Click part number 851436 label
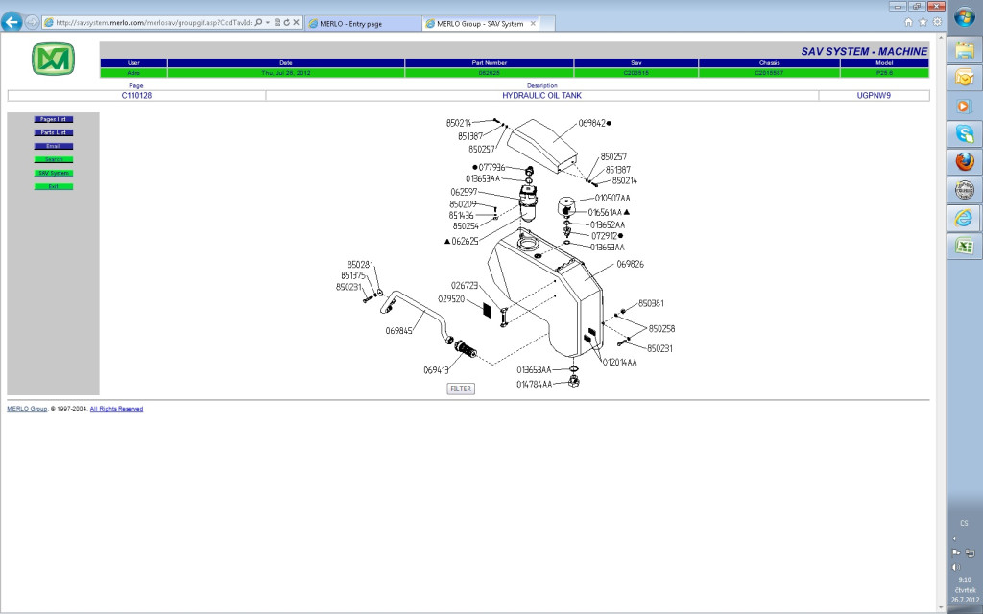Viewport: 983px width, 614px height. pos(462,216)
